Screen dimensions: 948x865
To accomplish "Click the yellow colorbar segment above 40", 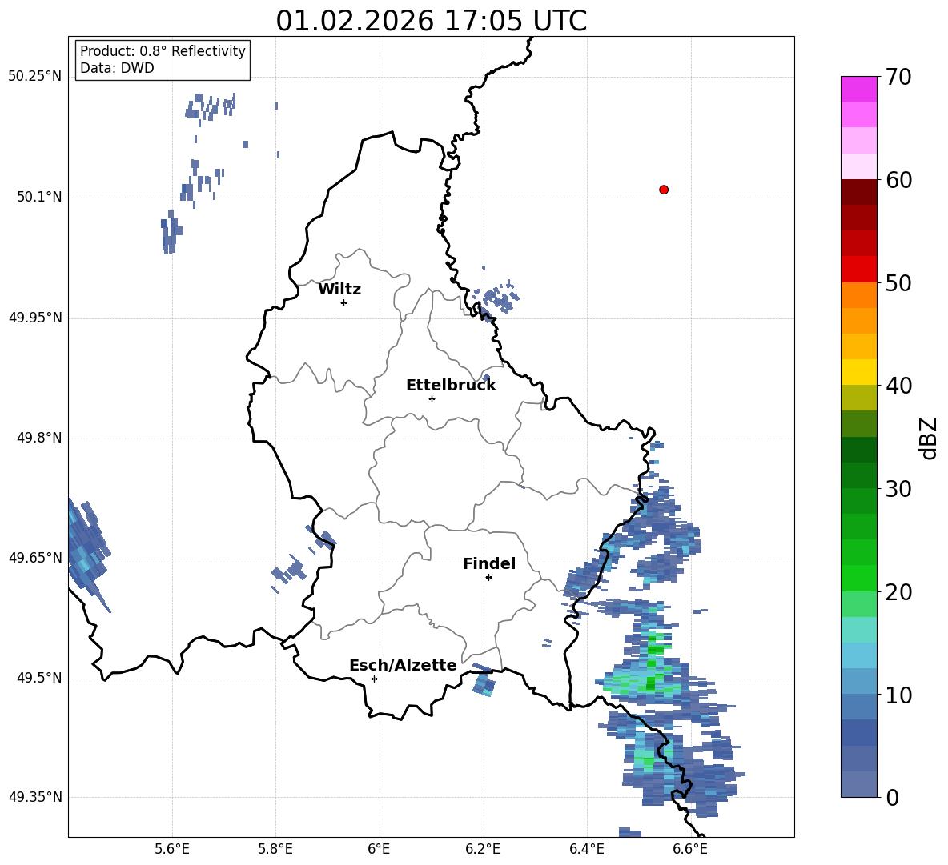I will click(858, 372).
